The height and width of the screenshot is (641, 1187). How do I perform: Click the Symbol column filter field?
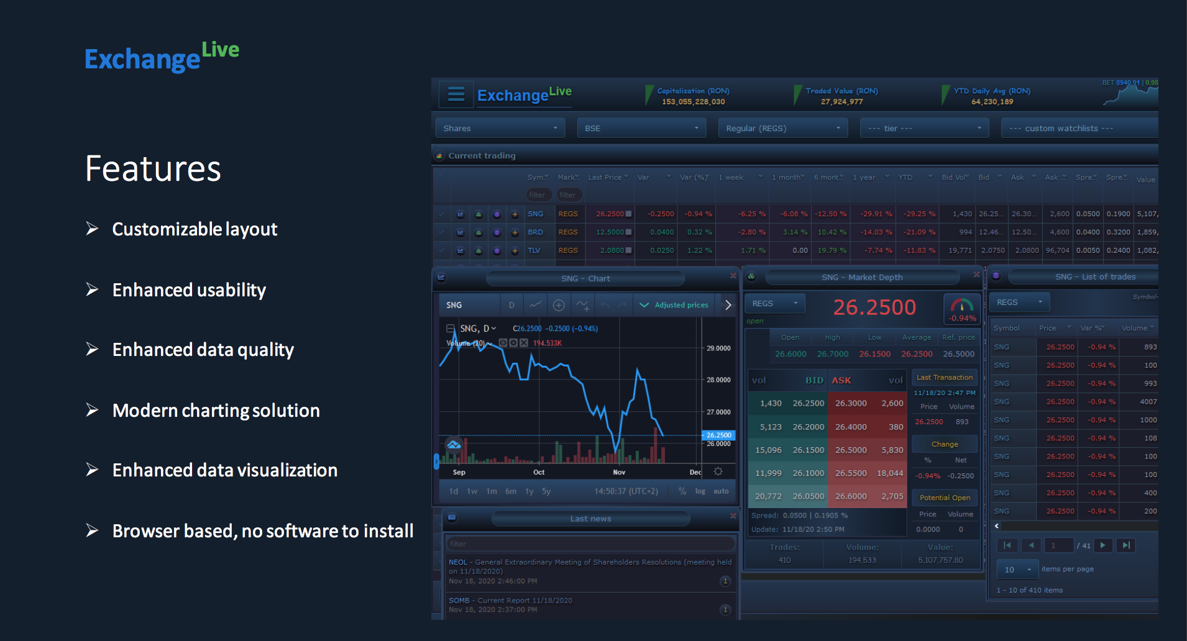pyautogui.click(x=539, y=195)
